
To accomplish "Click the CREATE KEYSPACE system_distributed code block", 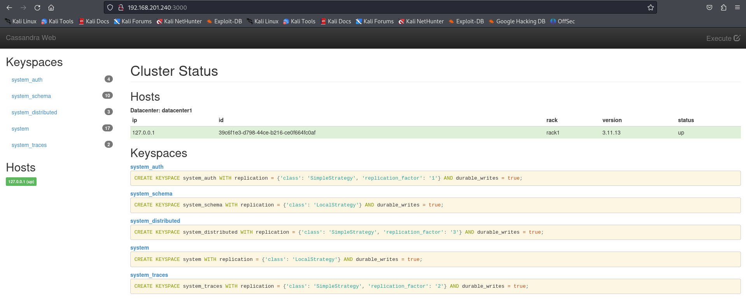I will [x=435, y=232].
